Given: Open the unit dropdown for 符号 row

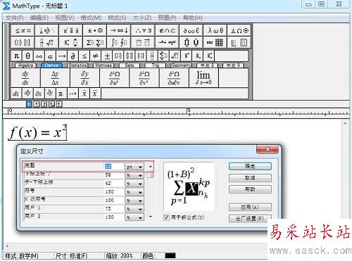Looking at the screenshot, I should (x=134, y=192).
